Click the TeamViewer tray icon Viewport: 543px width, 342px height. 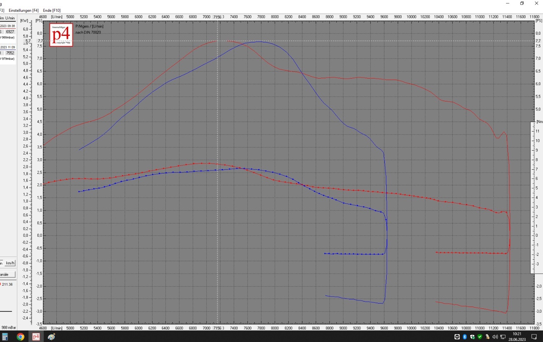coord(457,337)
